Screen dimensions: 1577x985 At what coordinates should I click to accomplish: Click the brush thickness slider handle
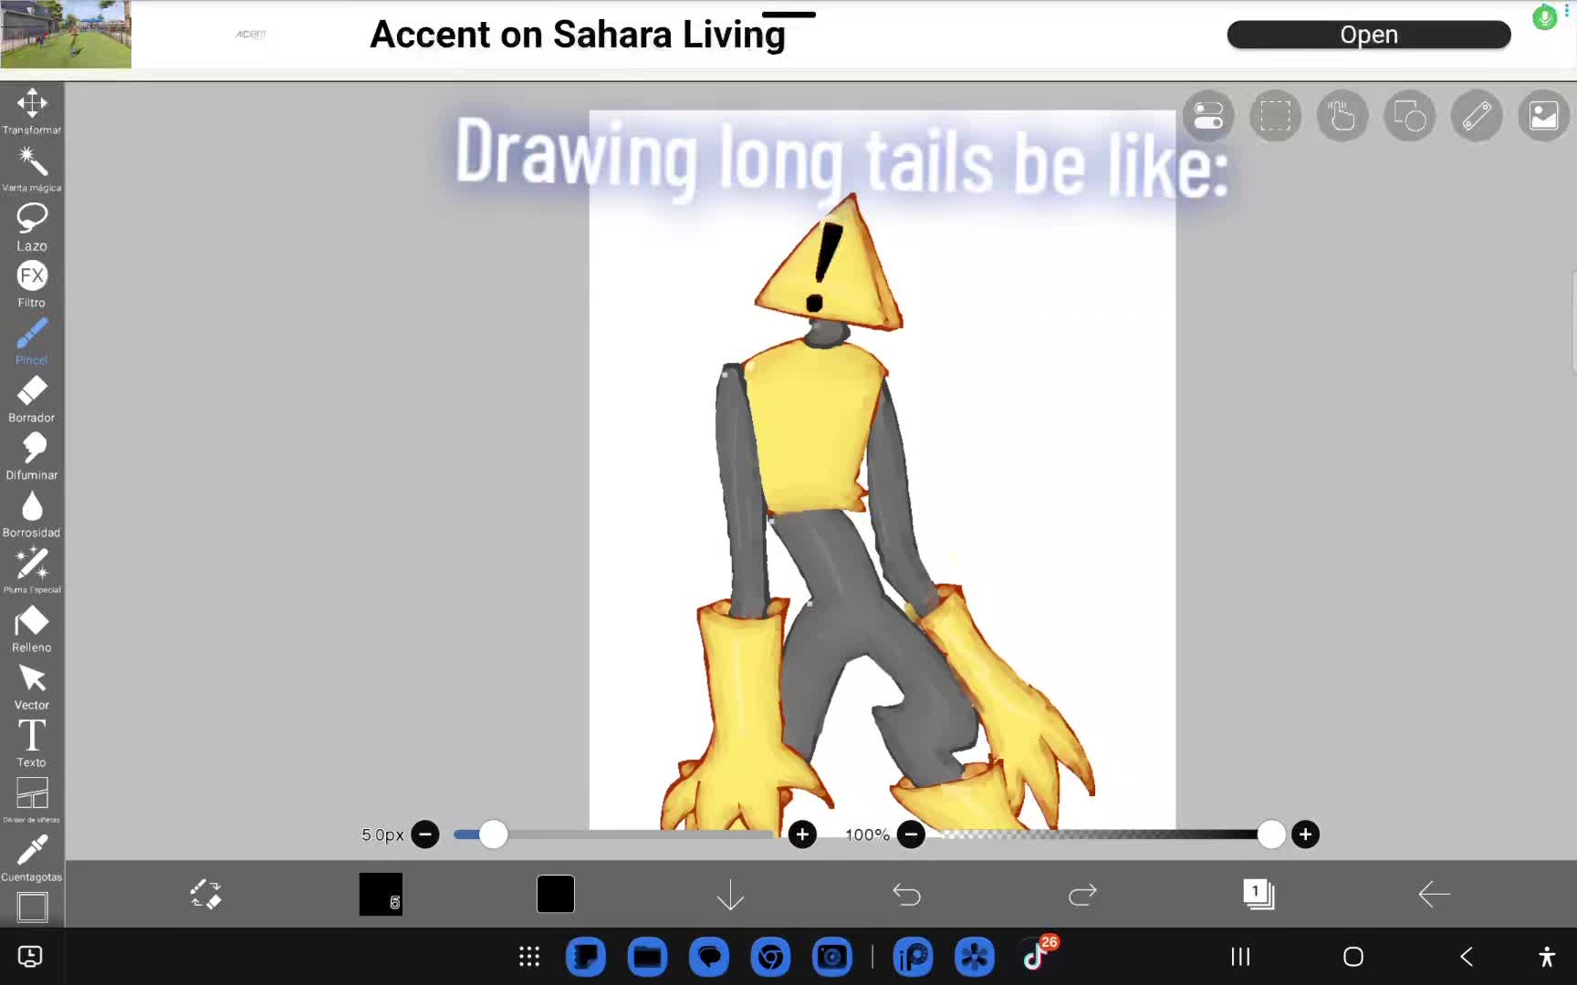[493, 835]
